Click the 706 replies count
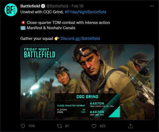The width and height of the screenshot is (159, 132). coord(32,126)
